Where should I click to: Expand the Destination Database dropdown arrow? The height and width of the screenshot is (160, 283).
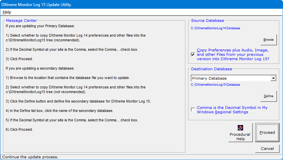[274, 78]
